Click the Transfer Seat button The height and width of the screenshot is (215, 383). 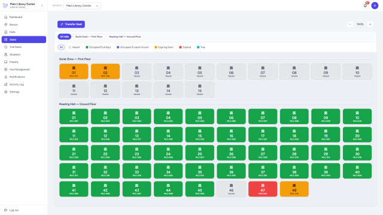[x=71, y=24]
